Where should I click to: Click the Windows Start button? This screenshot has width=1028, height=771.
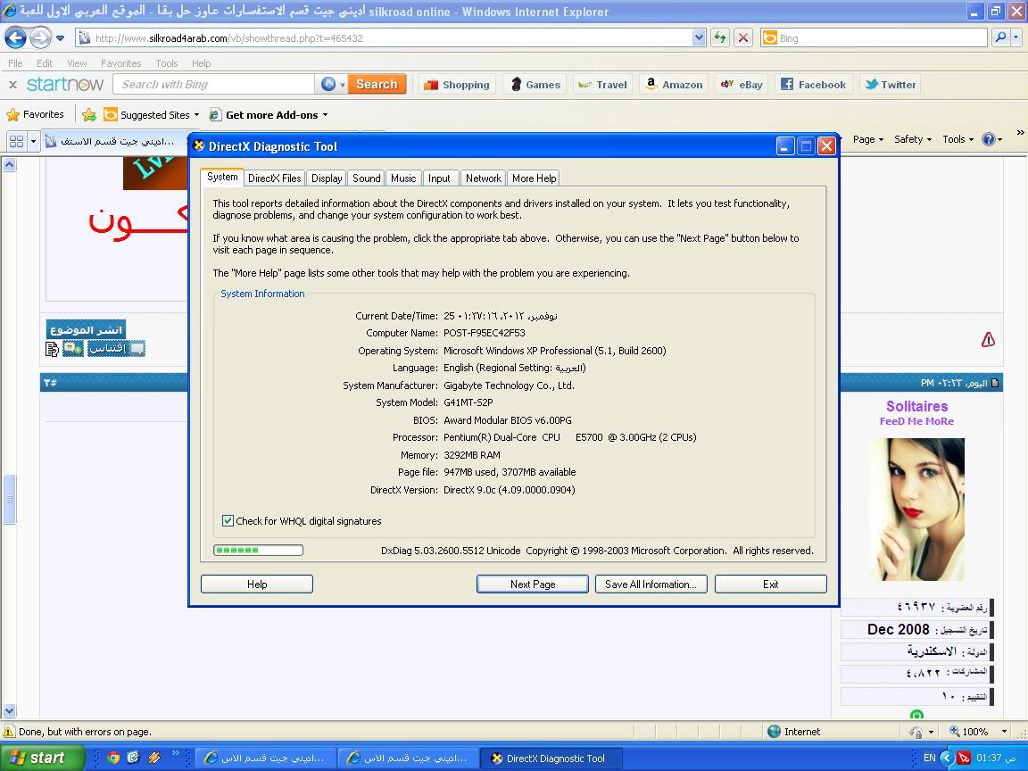point(43,758)
